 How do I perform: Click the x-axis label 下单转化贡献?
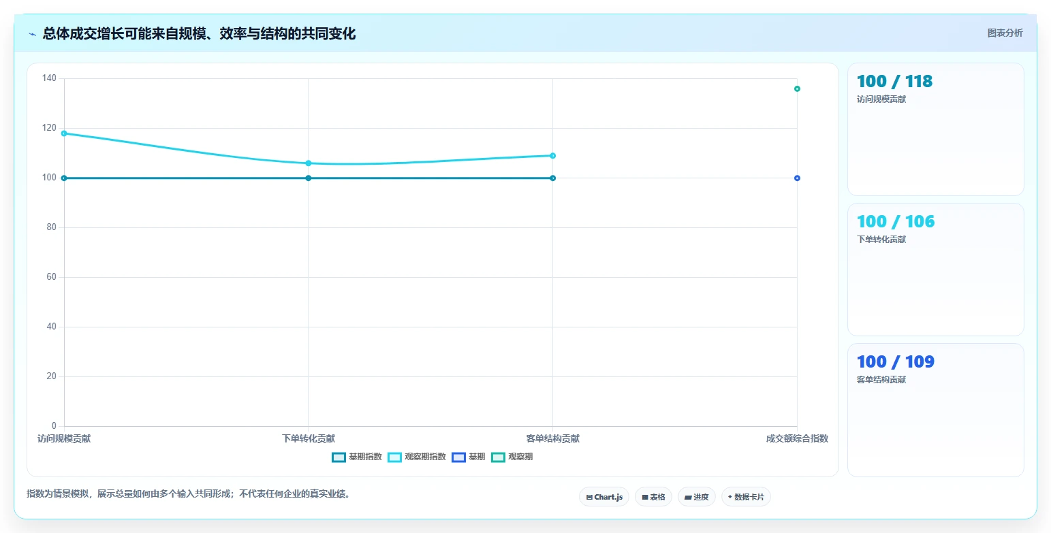coord(309,438)
